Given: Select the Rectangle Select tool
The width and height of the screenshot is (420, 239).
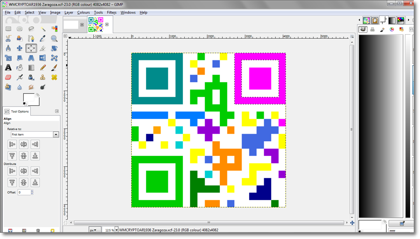Looking at the screenshot, I should (x=8, y=29).
